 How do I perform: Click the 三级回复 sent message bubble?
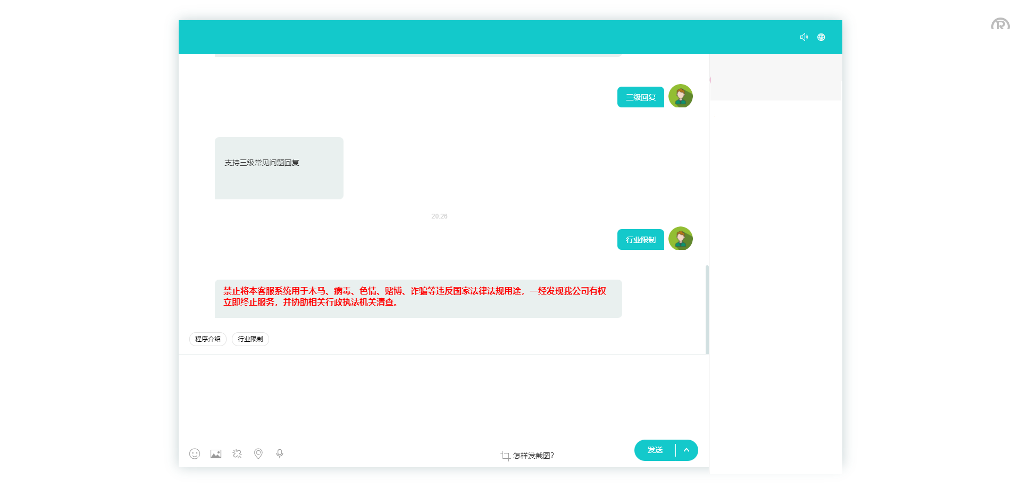pos(640,97)
